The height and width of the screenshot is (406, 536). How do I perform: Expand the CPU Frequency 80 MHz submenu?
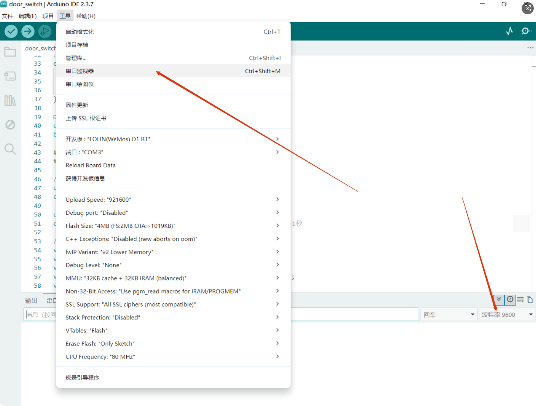point(173,356)
